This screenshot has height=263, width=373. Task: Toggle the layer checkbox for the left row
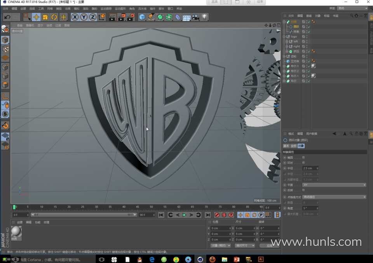pyautogui.click(x=303, y=42)
